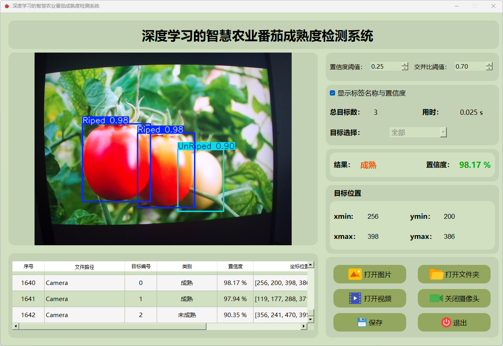Select the unripe result row 1642
The width and height of the screenshot is (503, 346).
click(28, 315)
